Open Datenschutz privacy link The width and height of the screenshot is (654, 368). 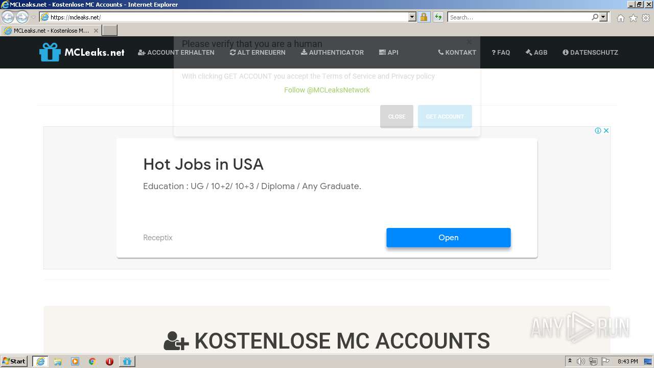(590, 52)
